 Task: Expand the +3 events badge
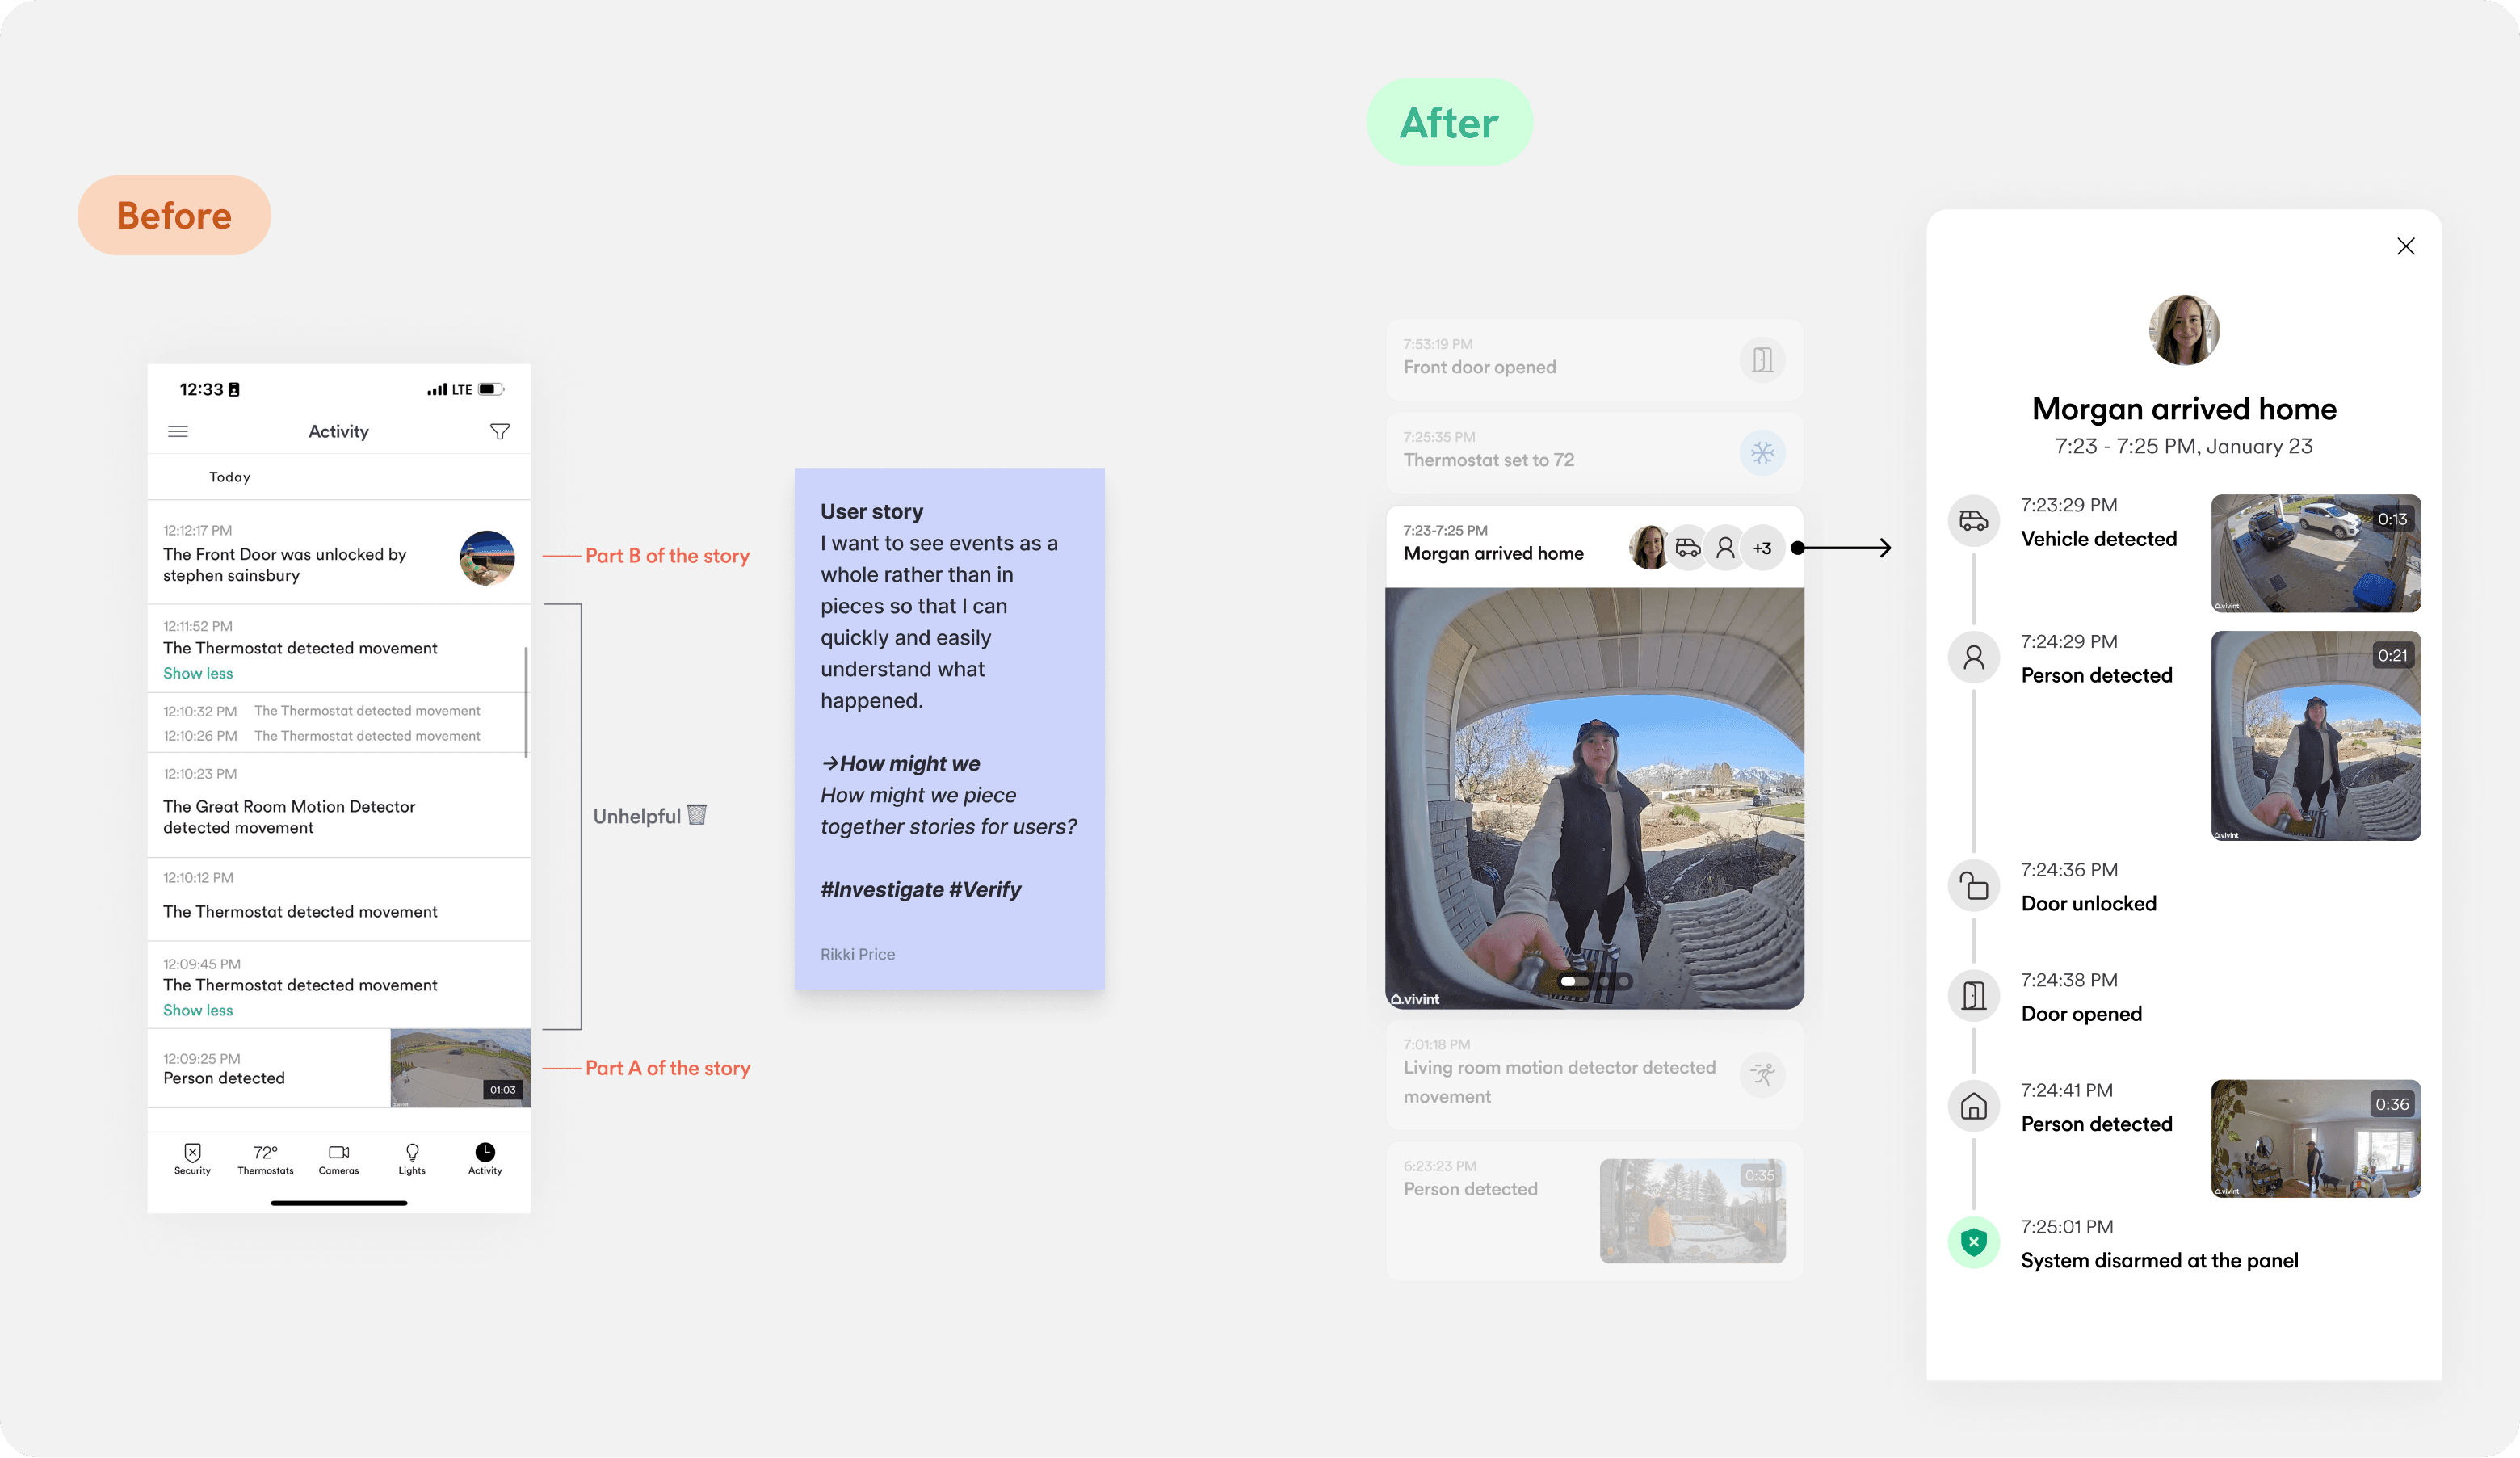click(1762, 548)
